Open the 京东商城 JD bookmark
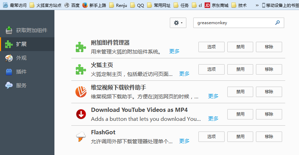Image resolution: width=299 pixels, height=155 pixels. [x=216, y=5]
